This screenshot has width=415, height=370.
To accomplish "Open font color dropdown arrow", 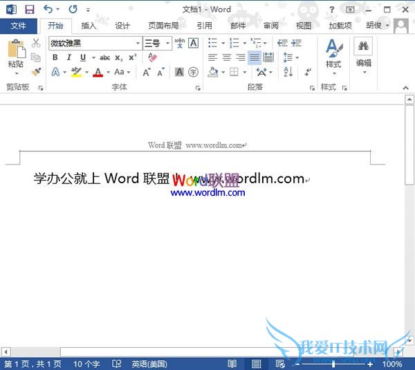I will point(108,72).
